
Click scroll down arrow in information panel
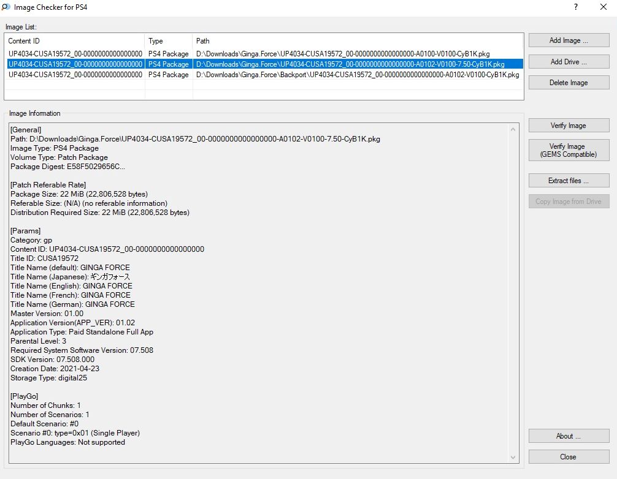pyautogui.click(x=513, y=457)
